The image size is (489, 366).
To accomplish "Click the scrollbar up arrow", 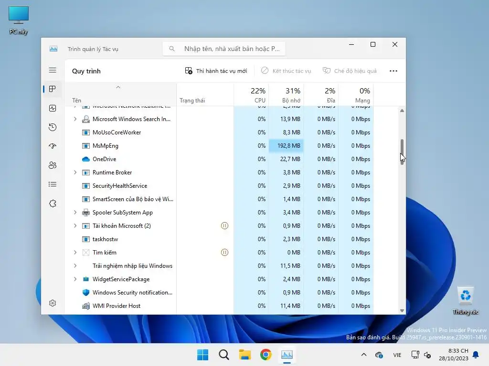I will (x=402, y=111).
